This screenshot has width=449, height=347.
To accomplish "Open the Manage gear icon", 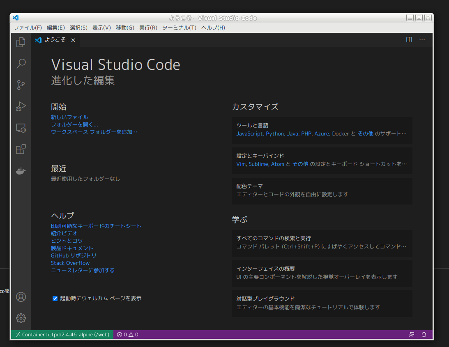I will (x=21, y=318).
